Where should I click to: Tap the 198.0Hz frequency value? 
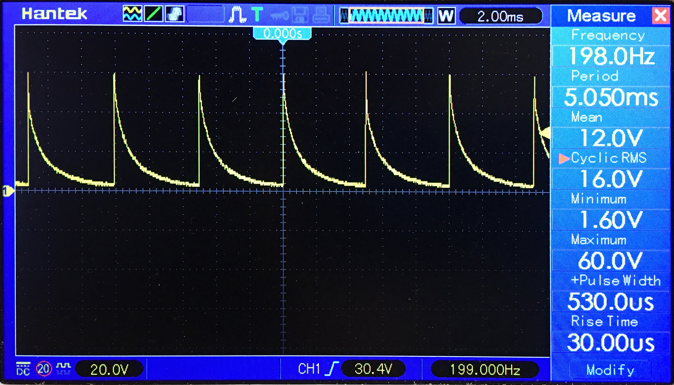(610, 56)
